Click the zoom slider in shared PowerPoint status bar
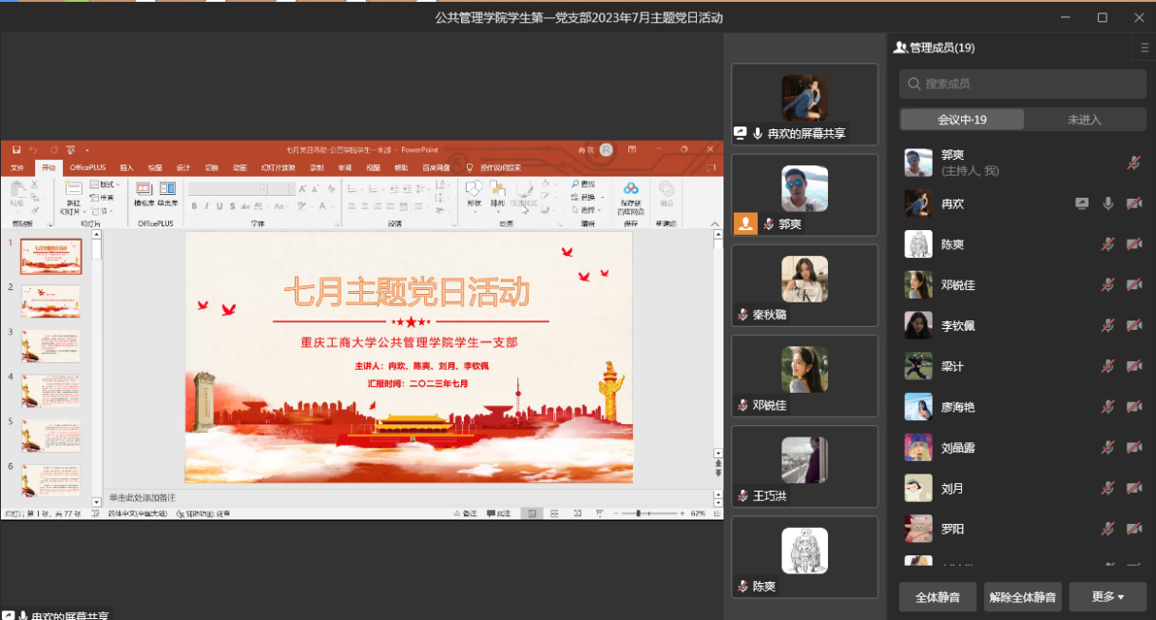This screenshot has width=1156, height=620. tap(648, 513)
